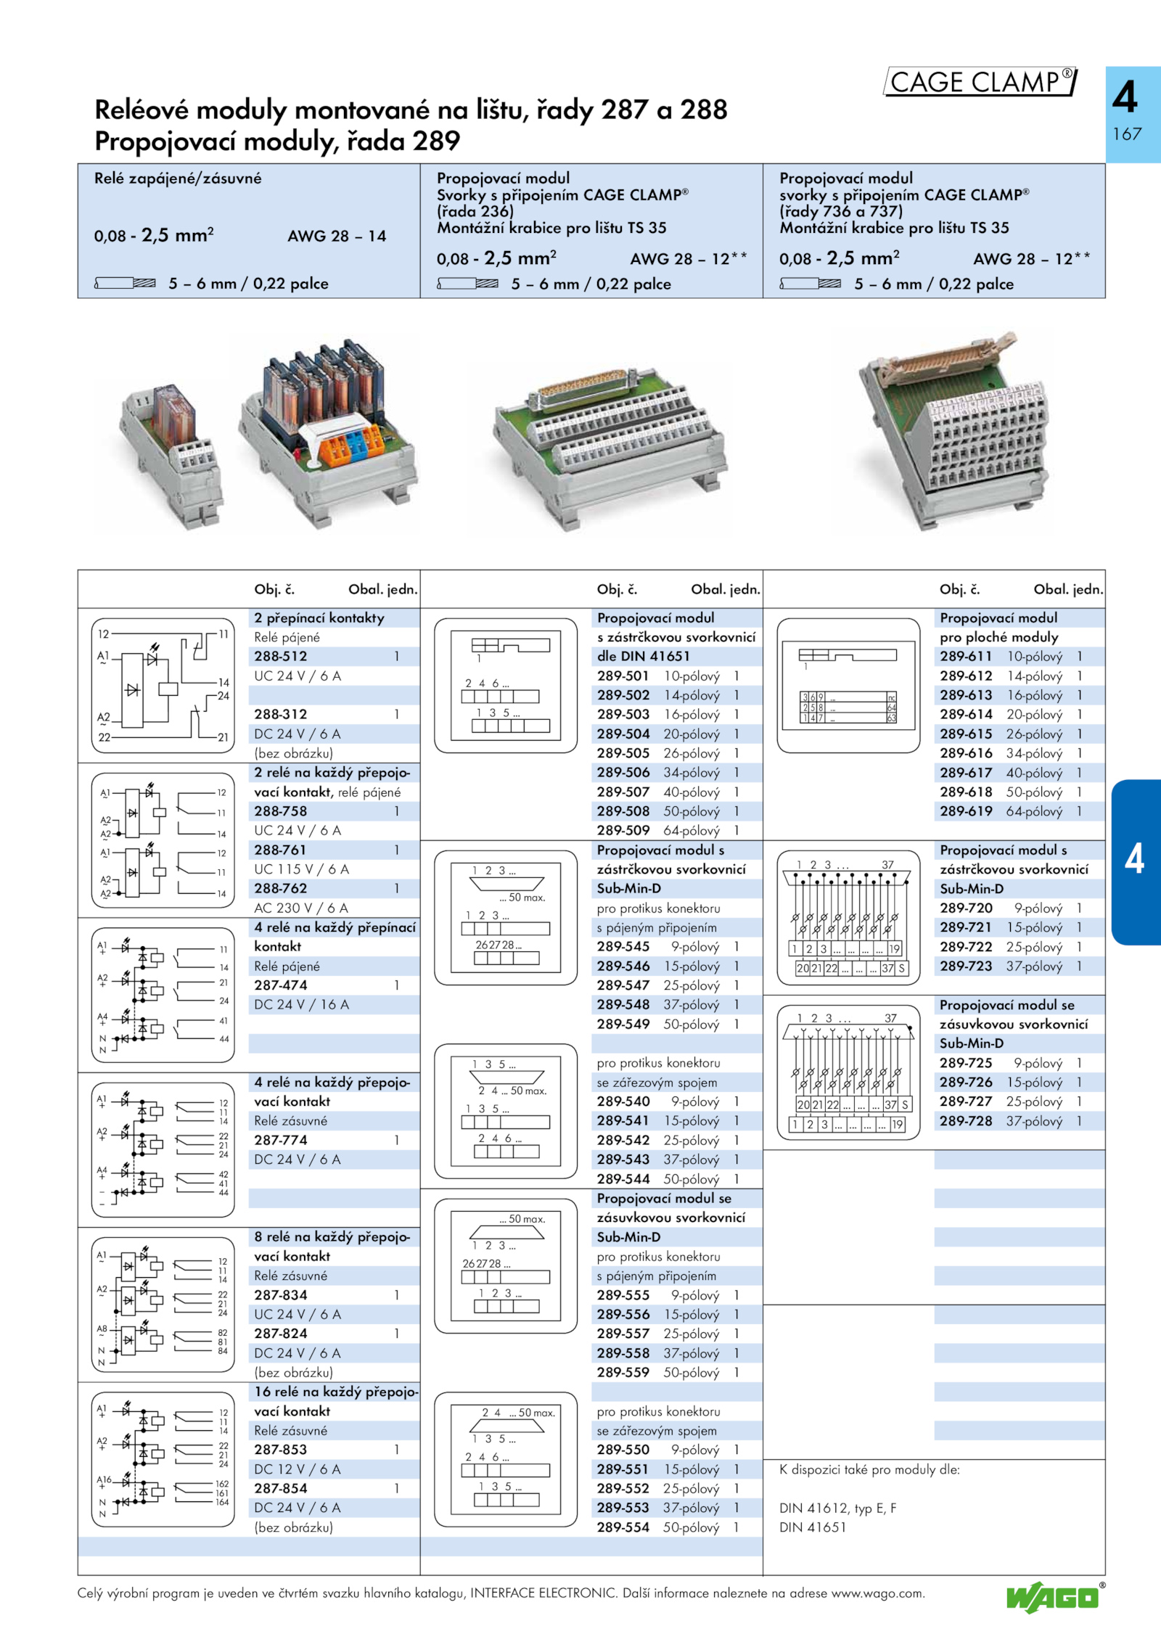Viewport: 1161px width, 1642px height.
Task: Click order number 287-824
Action: tap(281, 1334)
